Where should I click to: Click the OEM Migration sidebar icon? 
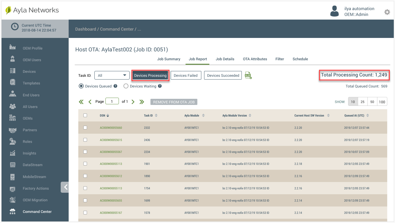tap(13, 200)
